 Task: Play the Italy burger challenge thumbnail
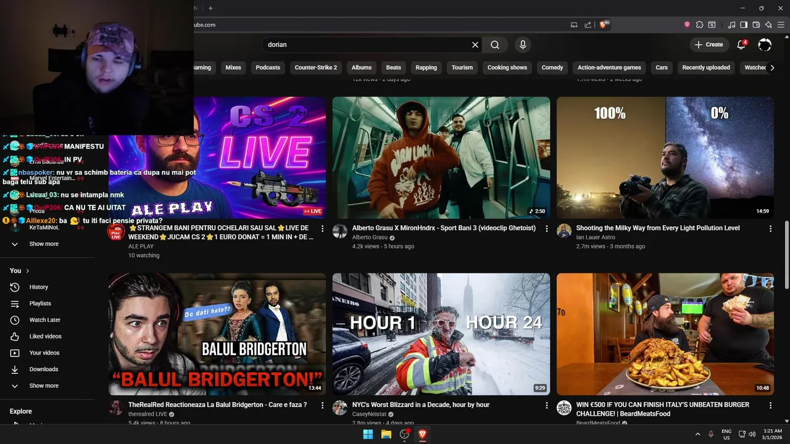coord(665,334)
